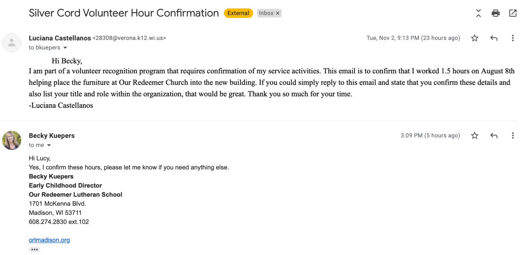Open the orlmadison.org link
The width and height of the screenshot is (521, 255).
pyautogui.click(x=49, y=240)
